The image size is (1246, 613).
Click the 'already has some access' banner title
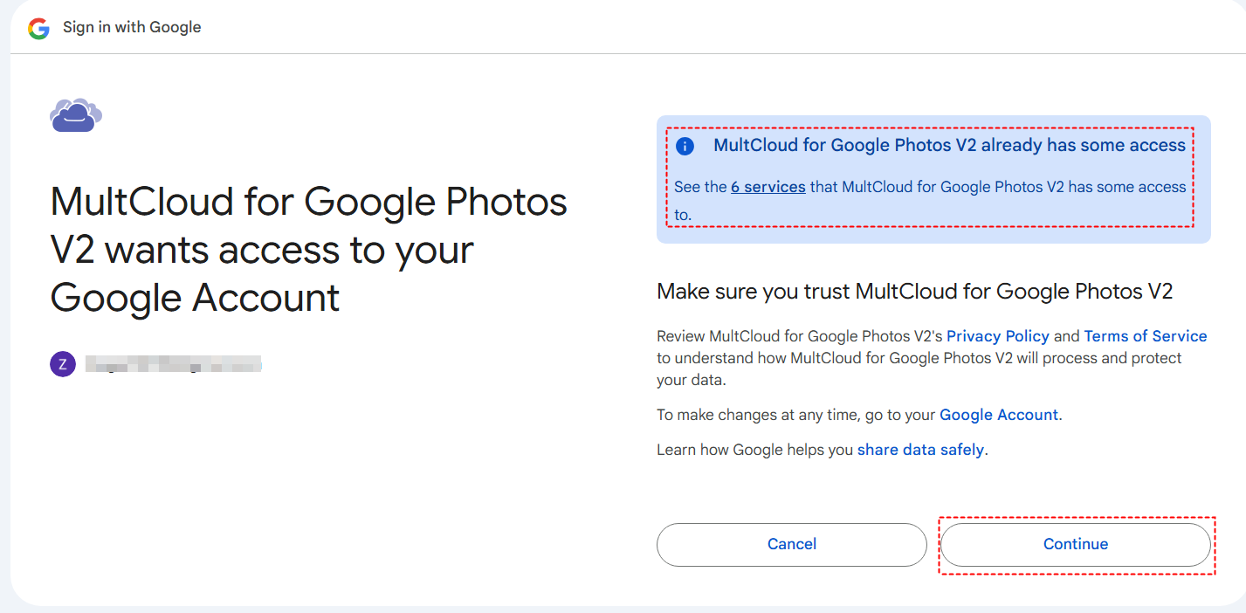coord(950,146)
